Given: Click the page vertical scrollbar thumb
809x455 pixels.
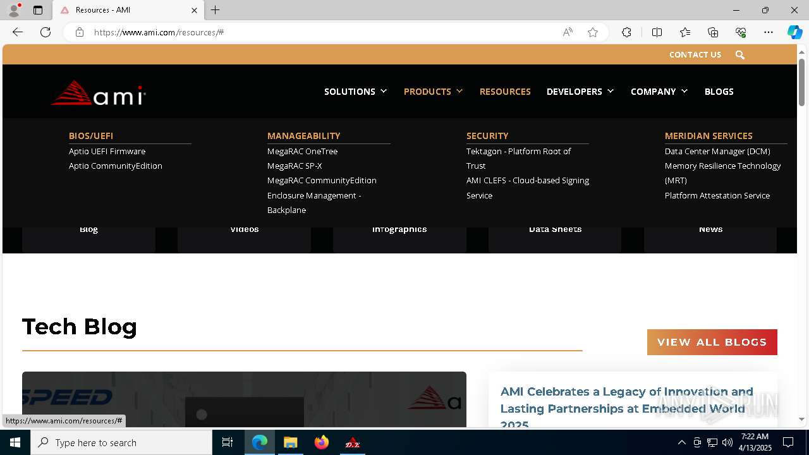Looking at the screenshot, I should [801, 82].
